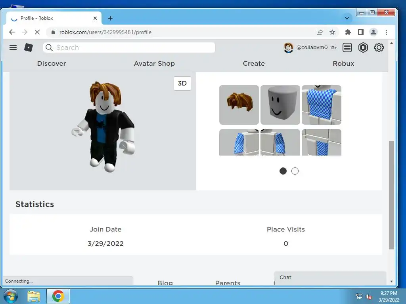The height and width of the screenshot is (304, 406).
Task: Open the Parents footer link
Action: 228,283
